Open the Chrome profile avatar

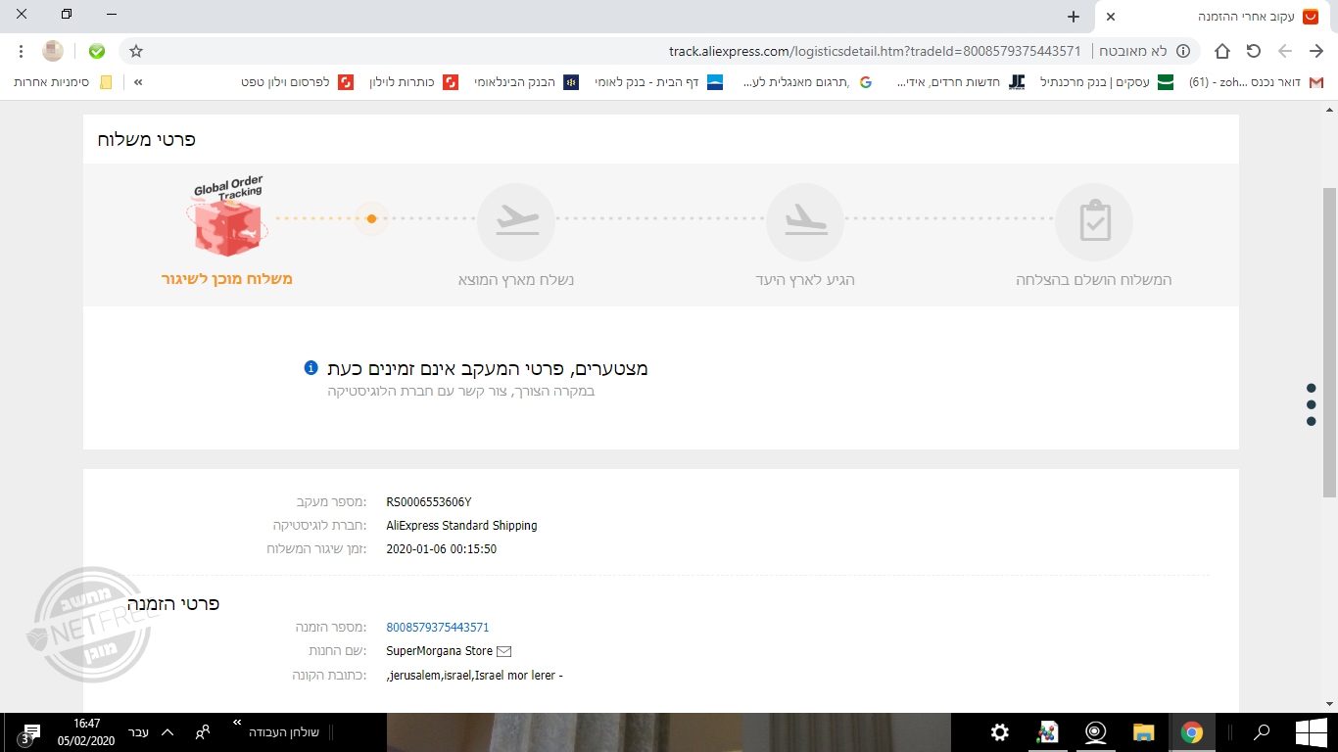(53, 51)
